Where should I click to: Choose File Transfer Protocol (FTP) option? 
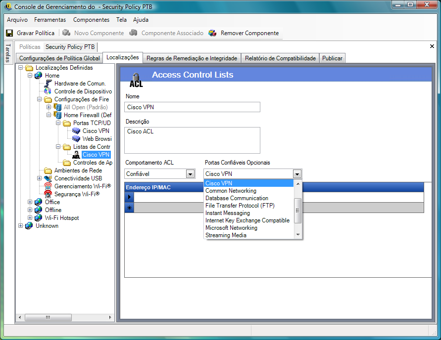point(249,206)
